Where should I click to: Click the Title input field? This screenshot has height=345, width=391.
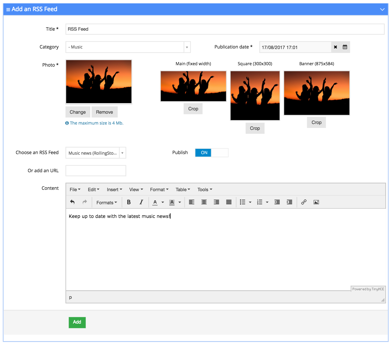225,29
